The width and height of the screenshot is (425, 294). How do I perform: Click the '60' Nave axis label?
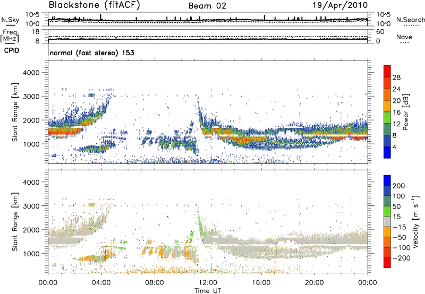(x=380, y=32)
